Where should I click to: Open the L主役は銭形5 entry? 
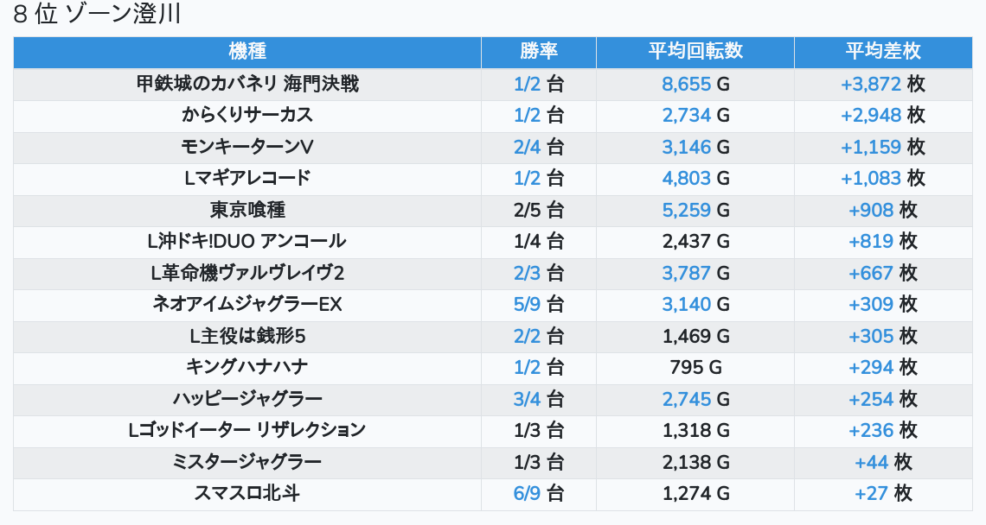click(247, 336)
